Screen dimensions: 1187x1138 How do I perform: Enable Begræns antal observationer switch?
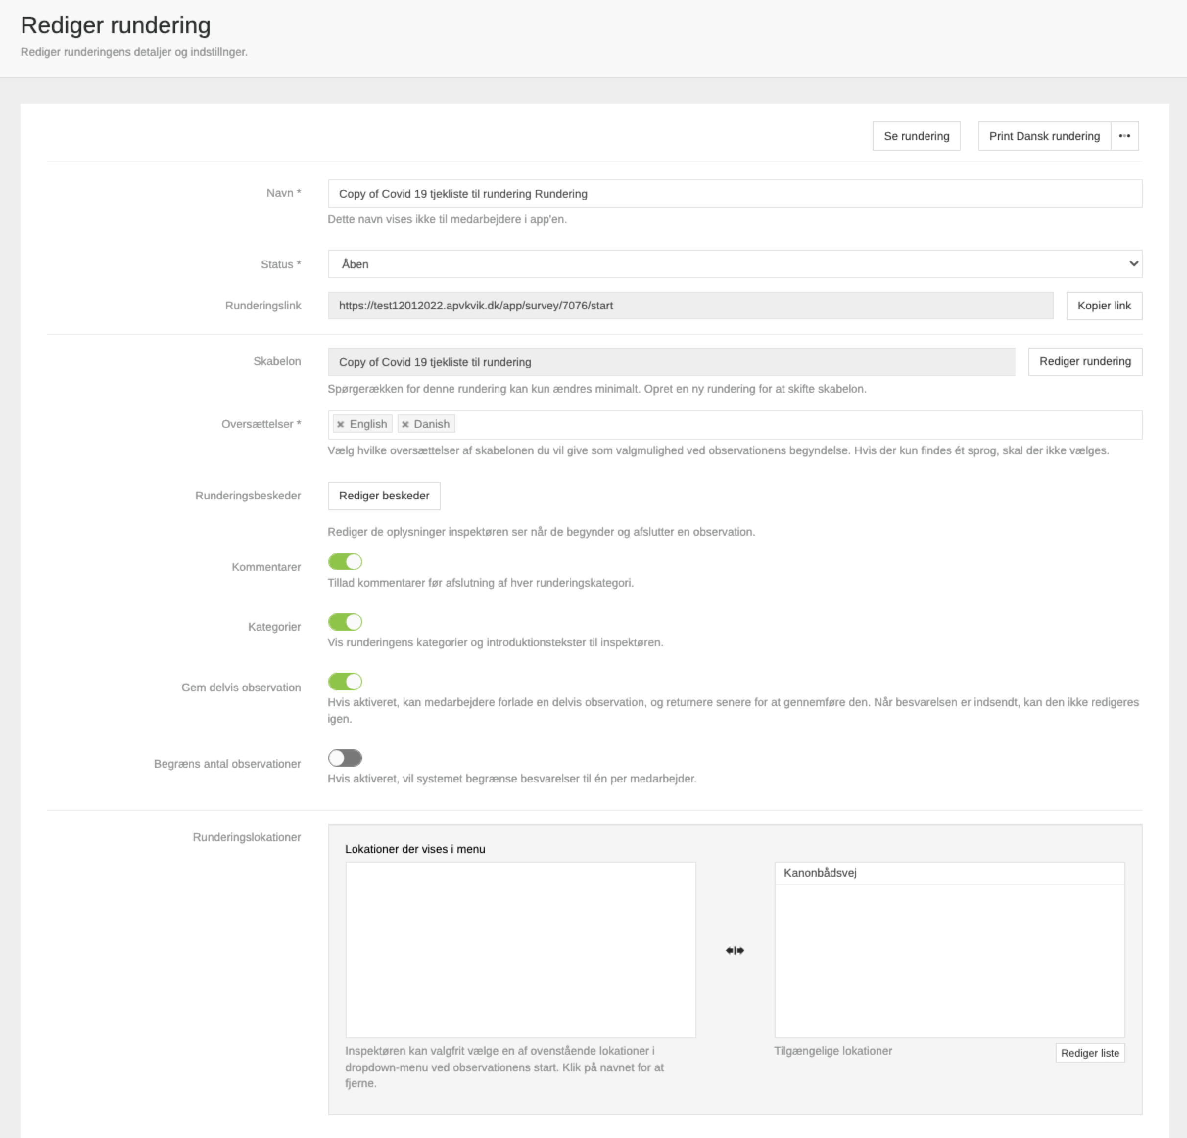click(345, 759)
